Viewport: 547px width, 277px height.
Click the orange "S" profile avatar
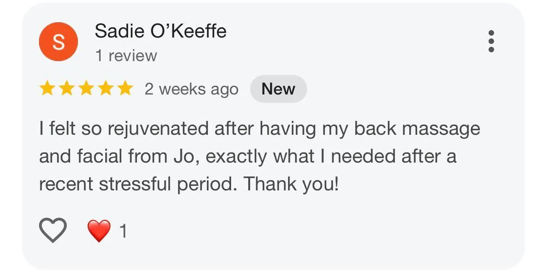pyautogui.click(x=58, y=42)
